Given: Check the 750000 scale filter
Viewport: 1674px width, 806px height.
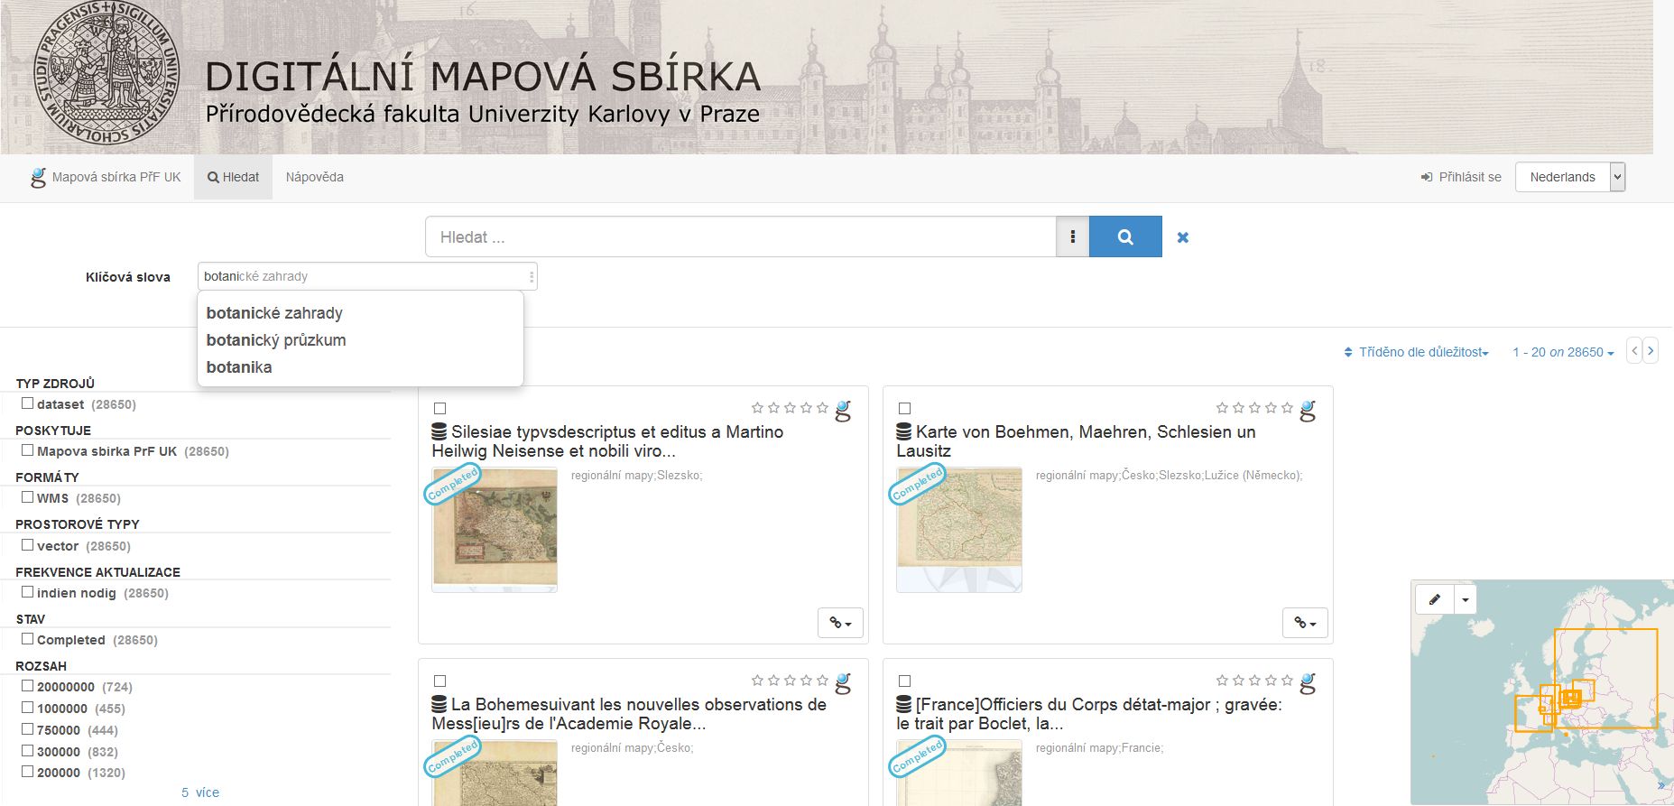Looking at the screenshot, I should 28,728.
